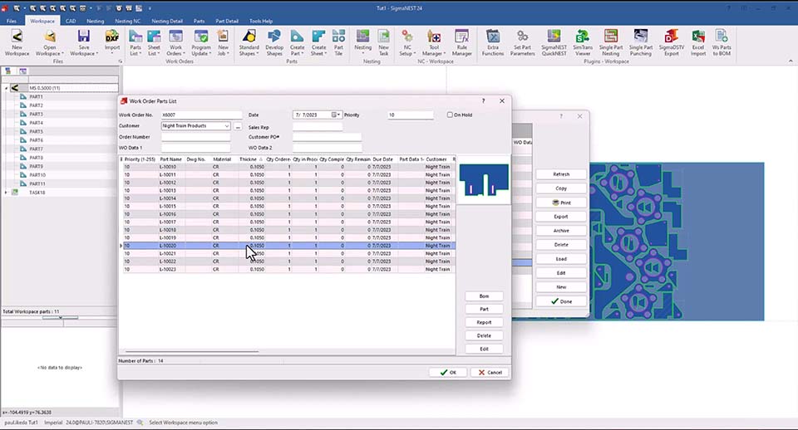Open the DXF Import tool

point(112,42)
